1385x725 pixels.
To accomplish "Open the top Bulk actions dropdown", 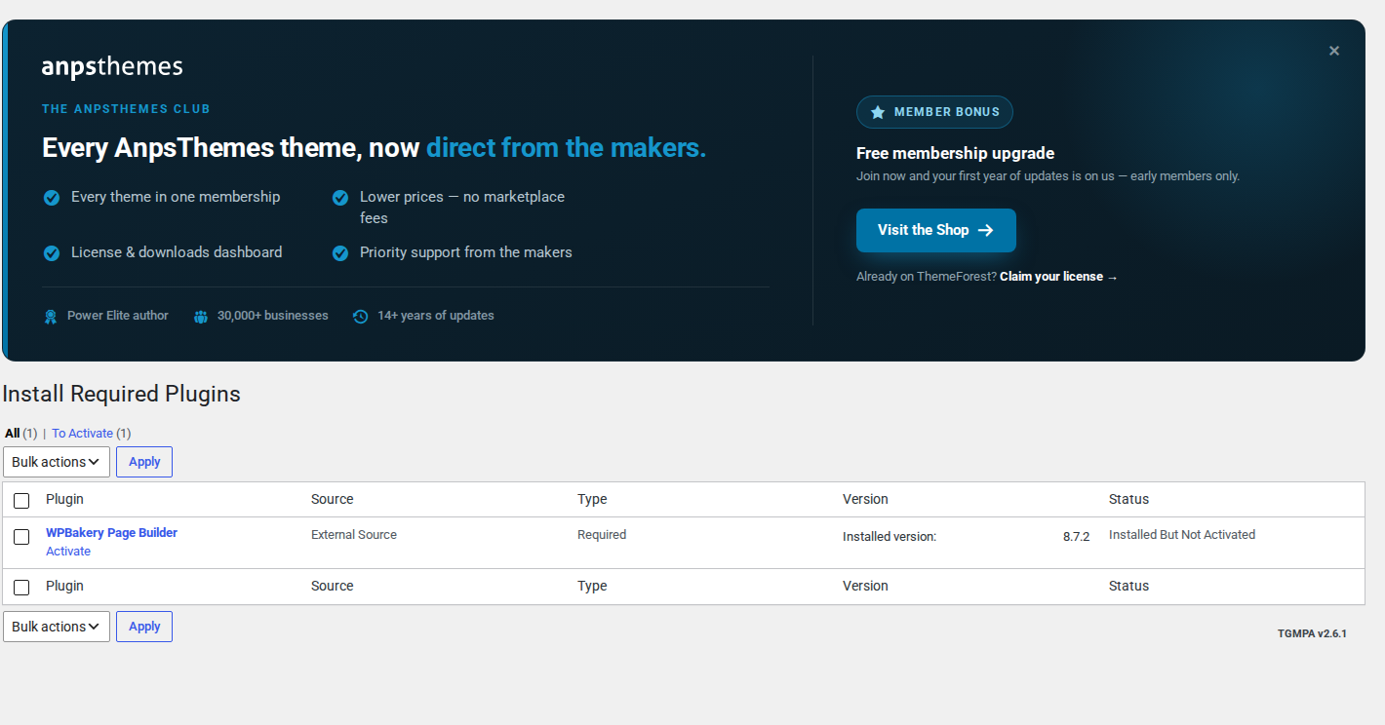I will click(57, 462).
